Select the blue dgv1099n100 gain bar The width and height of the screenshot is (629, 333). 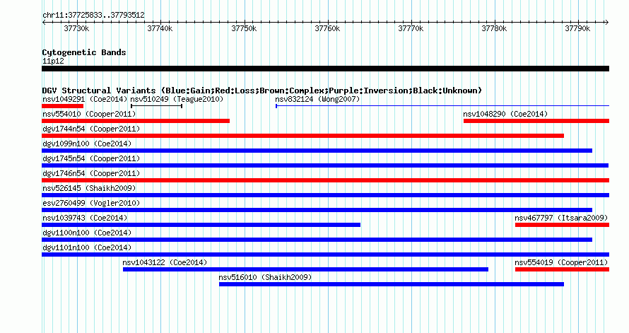click(x=317, y=151)
